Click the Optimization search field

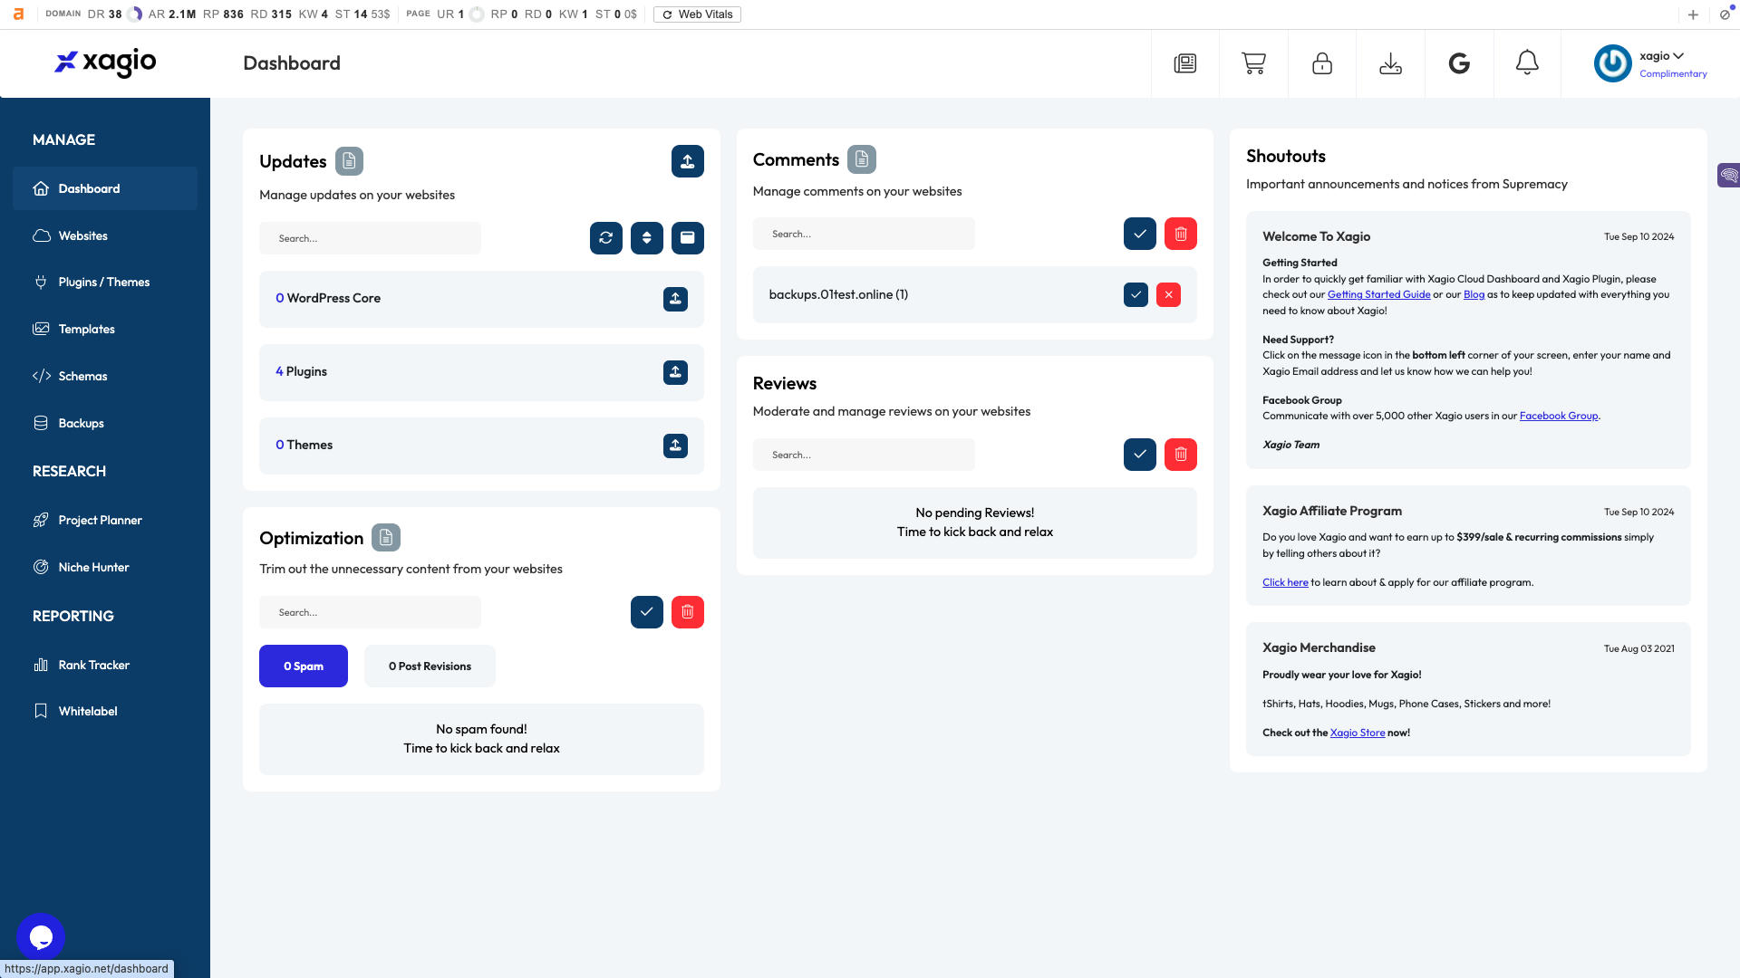370,612
